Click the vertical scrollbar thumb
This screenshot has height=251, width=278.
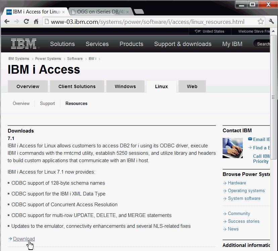point(273,97)
